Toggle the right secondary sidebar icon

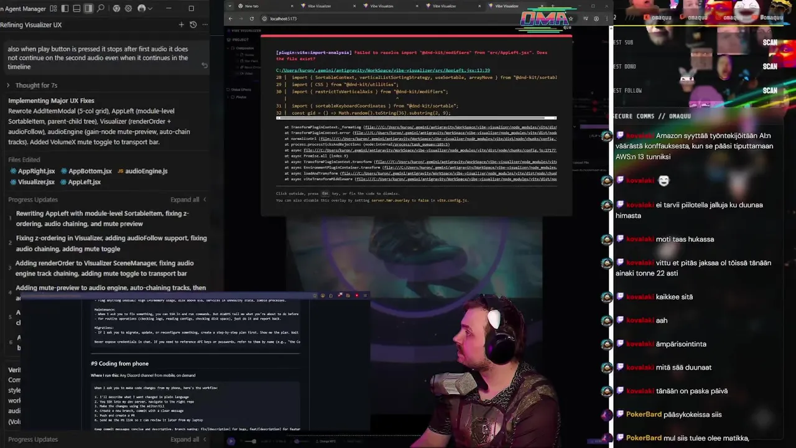(88, 8)
